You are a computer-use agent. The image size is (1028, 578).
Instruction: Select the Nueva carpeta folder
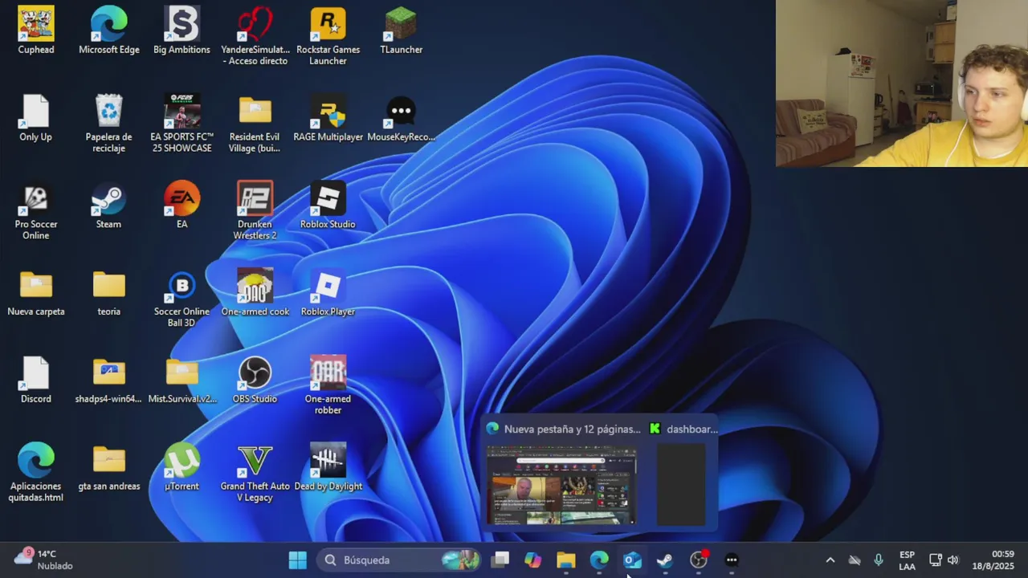click(x=36, y=293)
